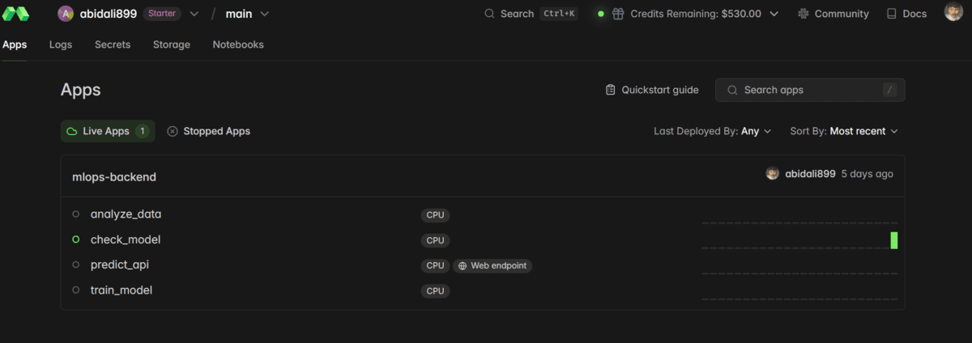Image resolution: width=972 pixels, height=343 pixels.
Task: Click the Live Apps count badge 1
Action: (x=143, y=131)
